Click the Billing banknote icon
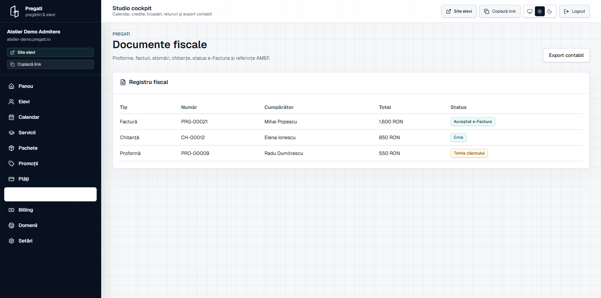This screenshot has width=601, height=298. [x=12, y=210]
